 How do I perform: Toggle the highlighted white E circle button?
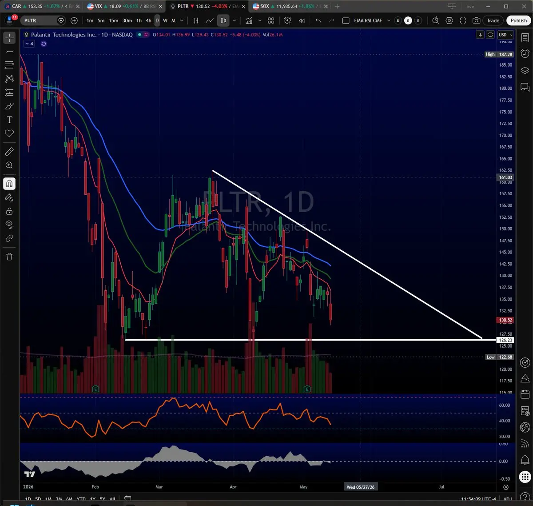[x=408, y=20]
